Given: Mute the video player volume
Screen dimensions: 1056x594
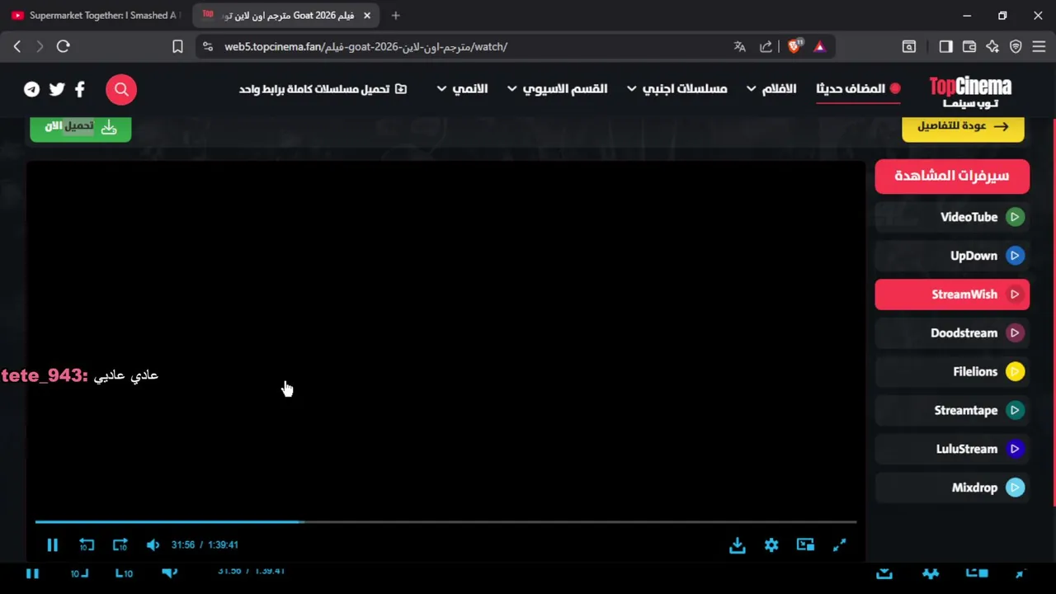Looking at the screenshot, I should tap(153, 544).
